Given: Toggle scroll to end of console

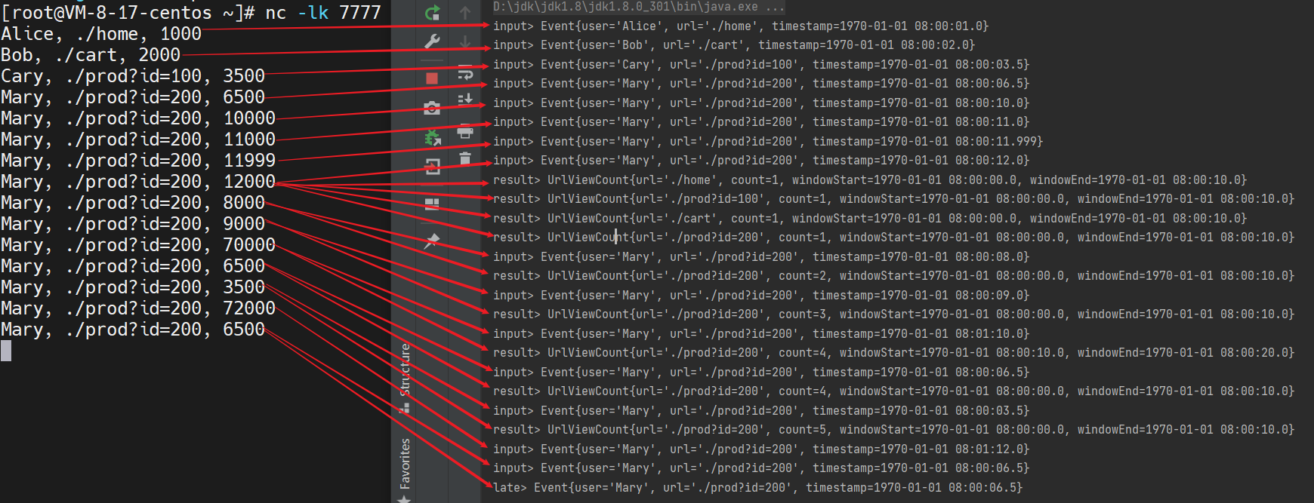Looking at the screenshot, I should (x=465, y=100).
